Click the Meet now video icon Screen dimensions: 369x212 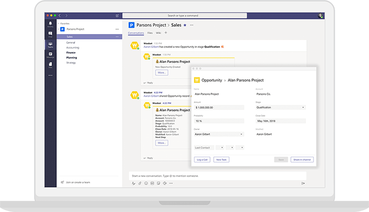[165, 183]
